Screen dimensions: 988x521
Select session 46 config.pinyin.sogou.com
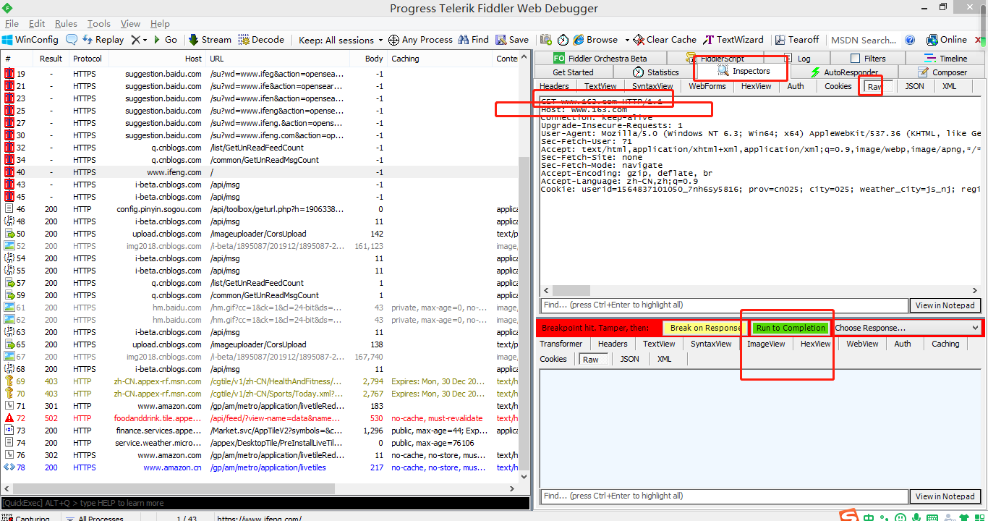(260, 209)
